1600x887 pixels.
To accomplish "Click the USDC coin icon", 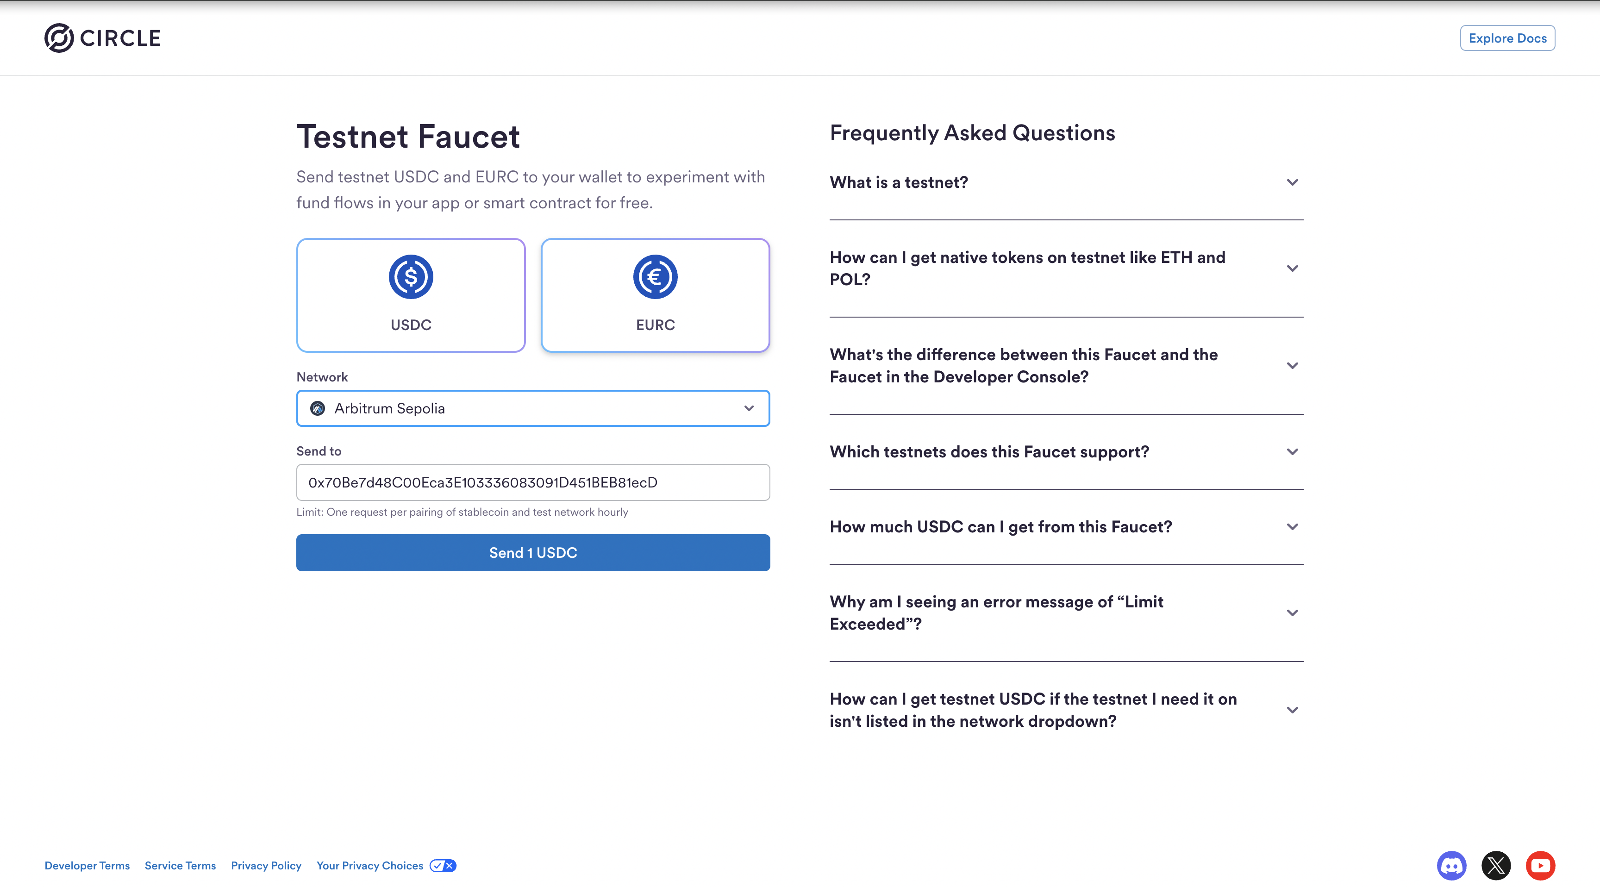I will pos(411,277).
